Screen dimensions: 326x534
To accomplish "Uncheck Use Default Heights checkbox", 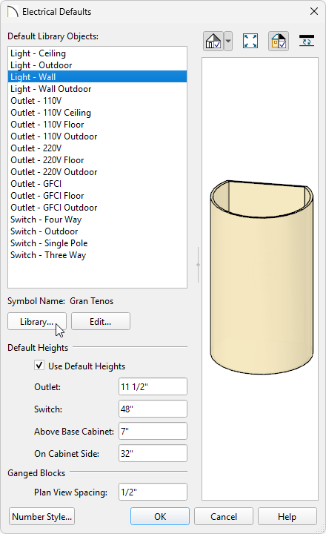I will (39, 366).
